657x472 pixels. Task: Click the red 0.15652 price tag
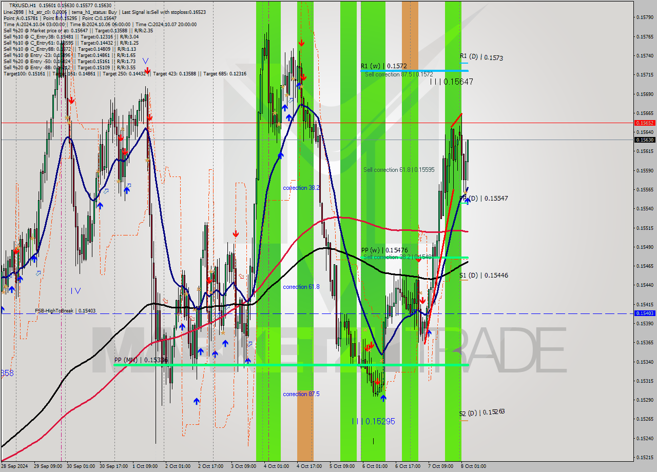click(644, 123)
